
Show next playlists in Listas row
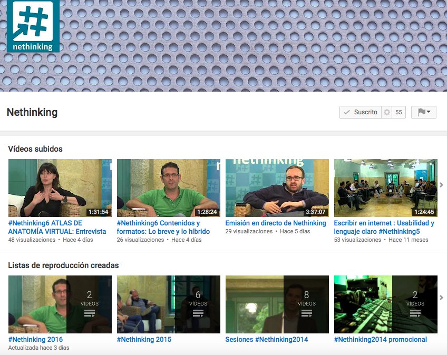coord(442,298)
